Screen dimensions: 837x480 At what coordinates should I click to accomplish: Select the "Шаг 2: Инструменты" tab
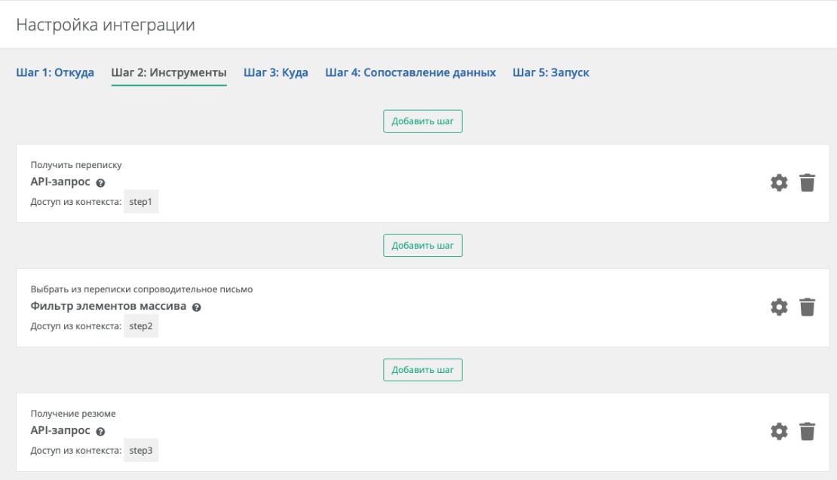(x=169, y=73)
